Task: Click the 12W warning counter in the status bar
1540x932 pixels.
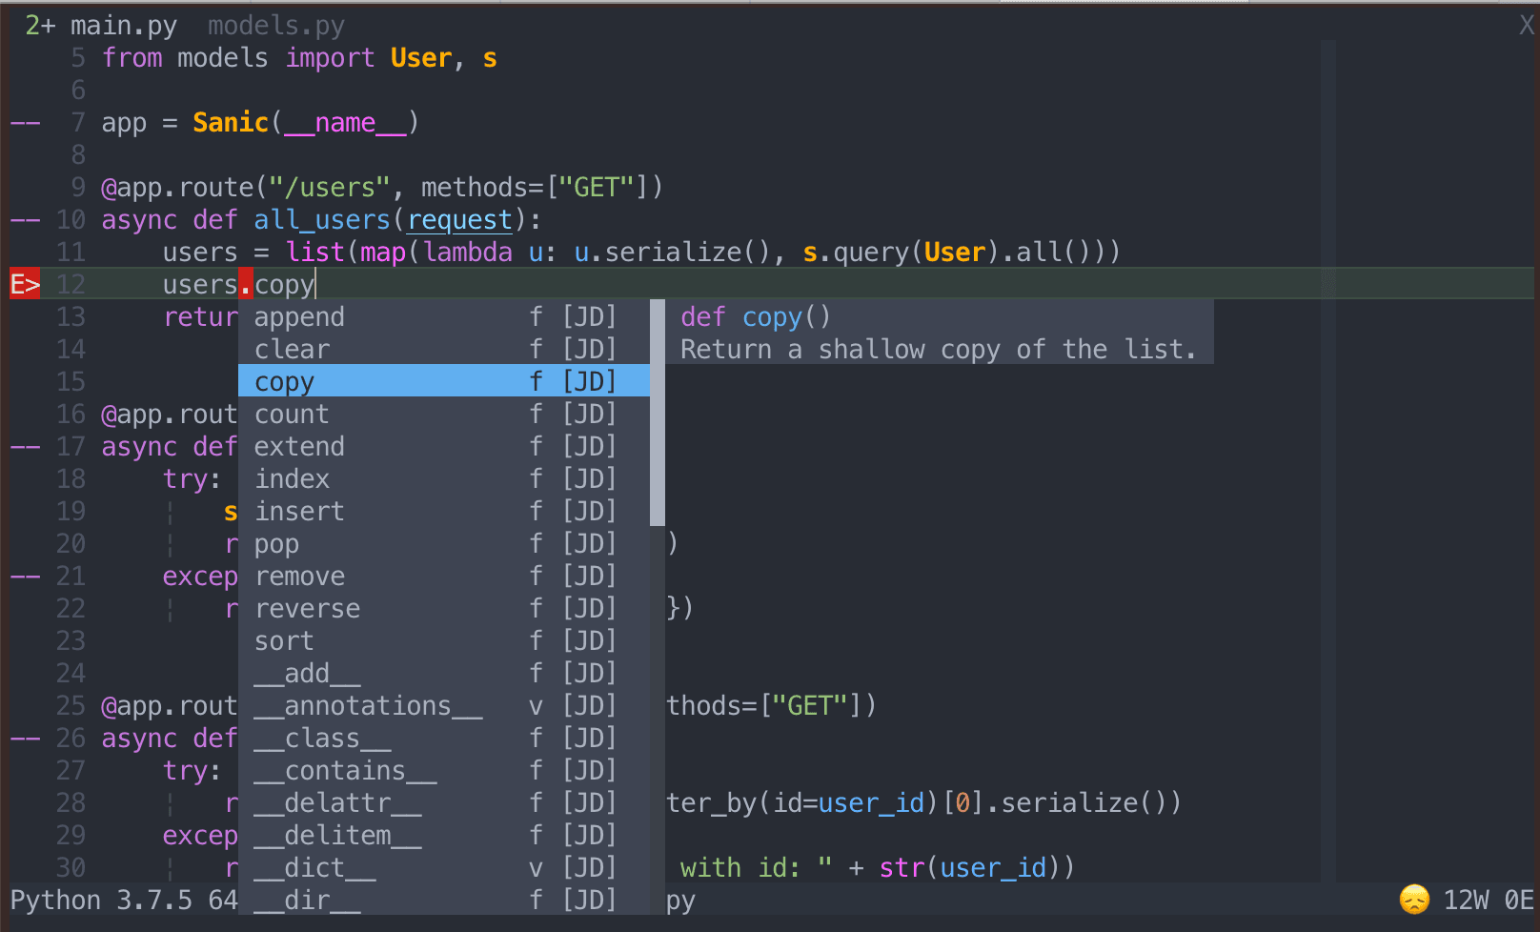Action: click(1465, 899)
